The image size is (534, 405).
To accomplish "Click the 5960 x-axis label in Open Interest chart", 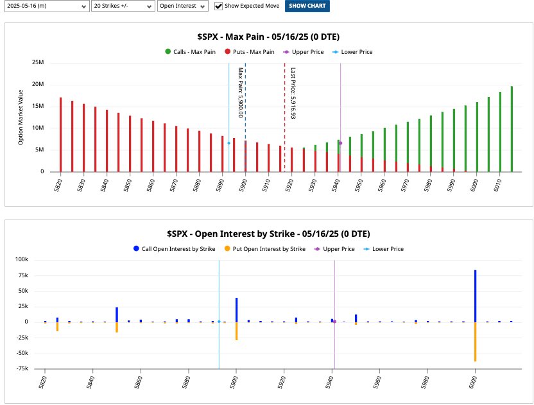I will point(377,382).
